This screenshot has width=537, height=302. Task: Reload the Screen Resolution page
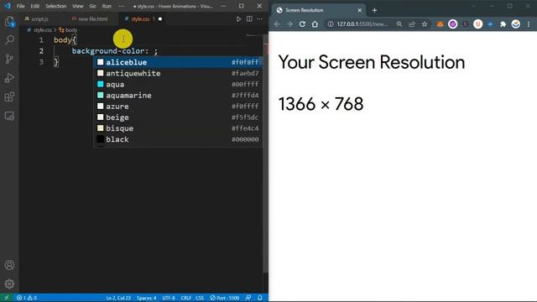302,24
